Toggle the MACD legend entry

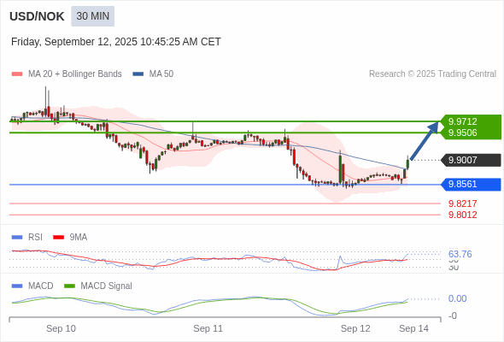(x=32, y=286)
